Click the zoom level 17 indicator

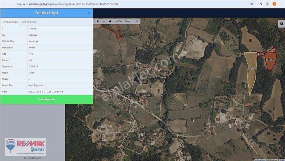coord(137,21)
